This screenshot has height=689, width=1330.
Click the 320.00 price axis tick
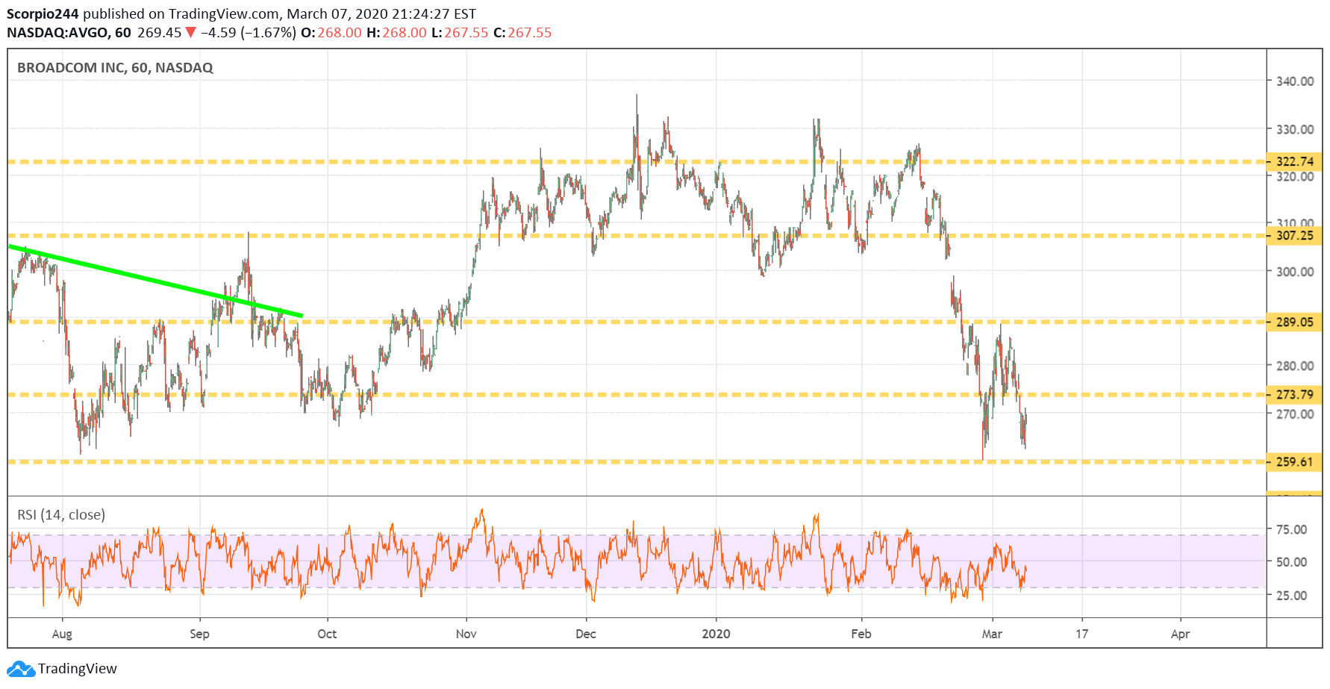(1295, 177)
